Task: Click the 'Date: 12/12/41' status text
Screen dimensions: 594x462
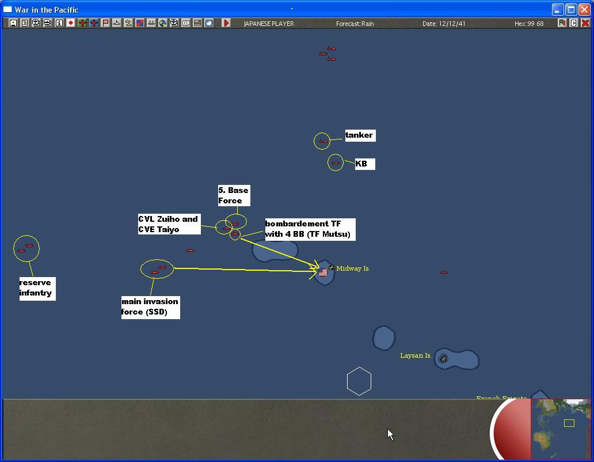Action: pyautogui.click(x=444, y=24)
